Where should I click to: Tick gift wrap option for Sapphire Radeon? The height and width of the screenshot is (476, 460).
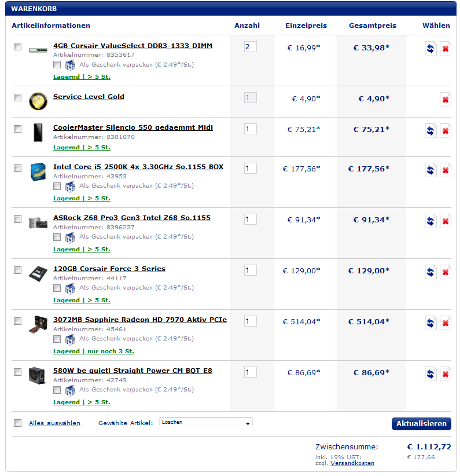pyautogui.click(x=57, y=339)
